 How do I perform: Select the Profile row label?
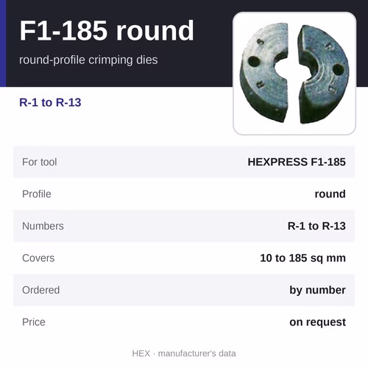37,194
